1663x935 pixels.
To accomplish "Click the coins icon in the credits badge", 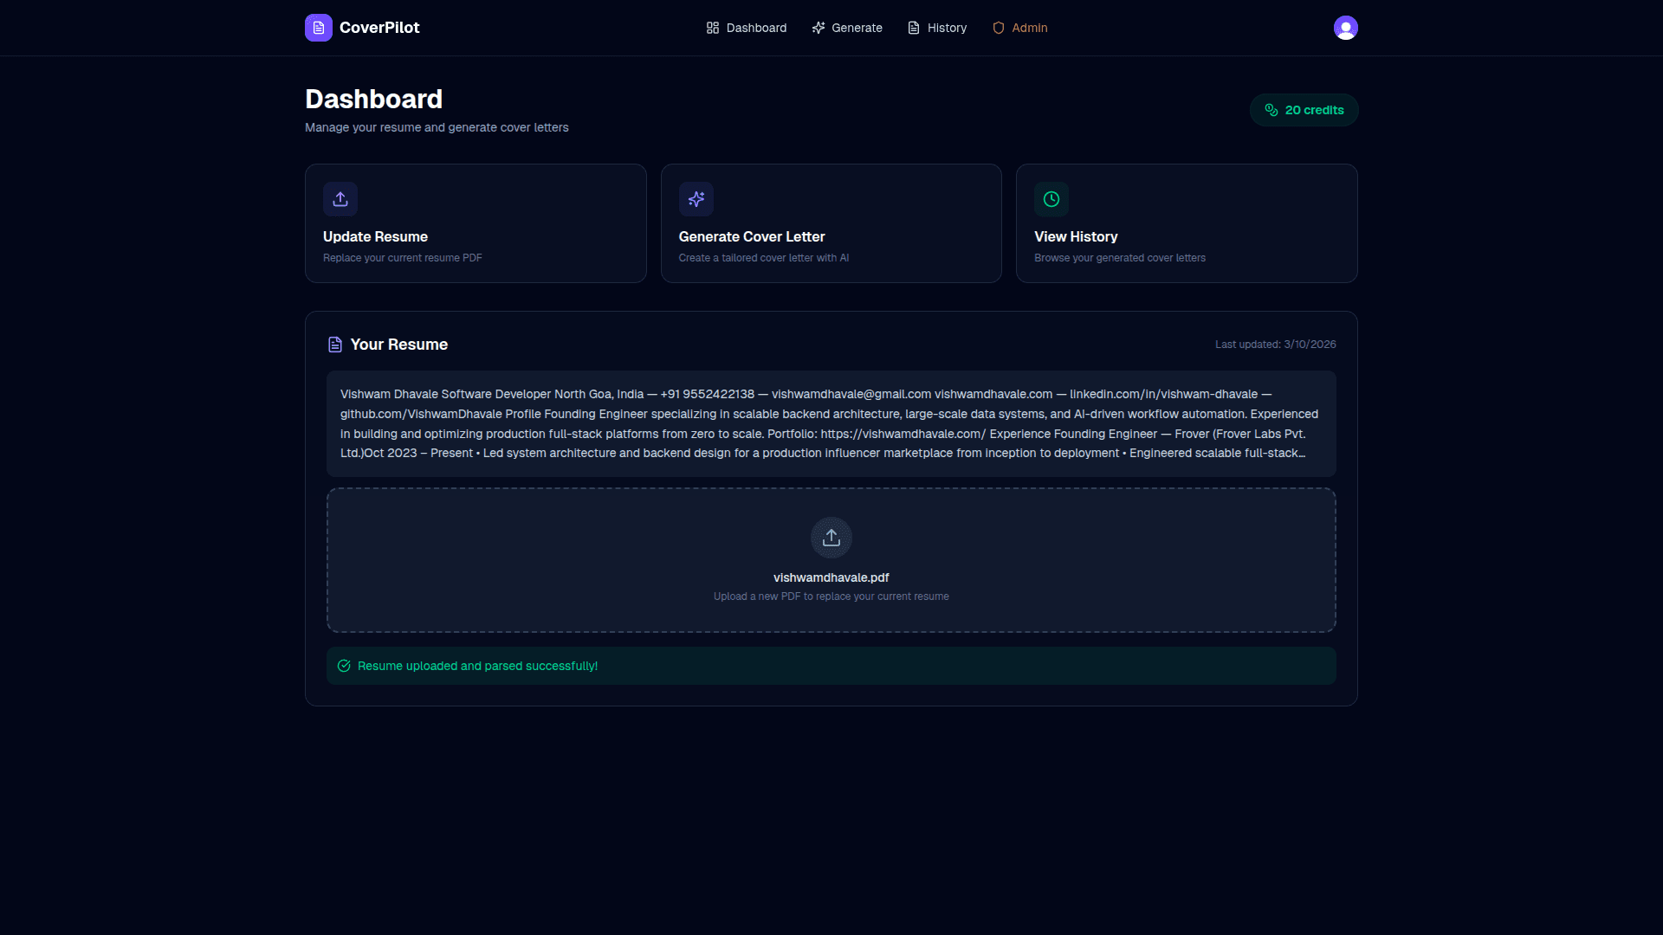I will point(1272,109).
